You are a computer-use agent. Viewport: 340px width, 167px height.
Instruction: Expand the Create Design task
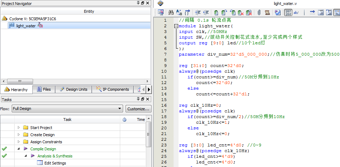18,135
